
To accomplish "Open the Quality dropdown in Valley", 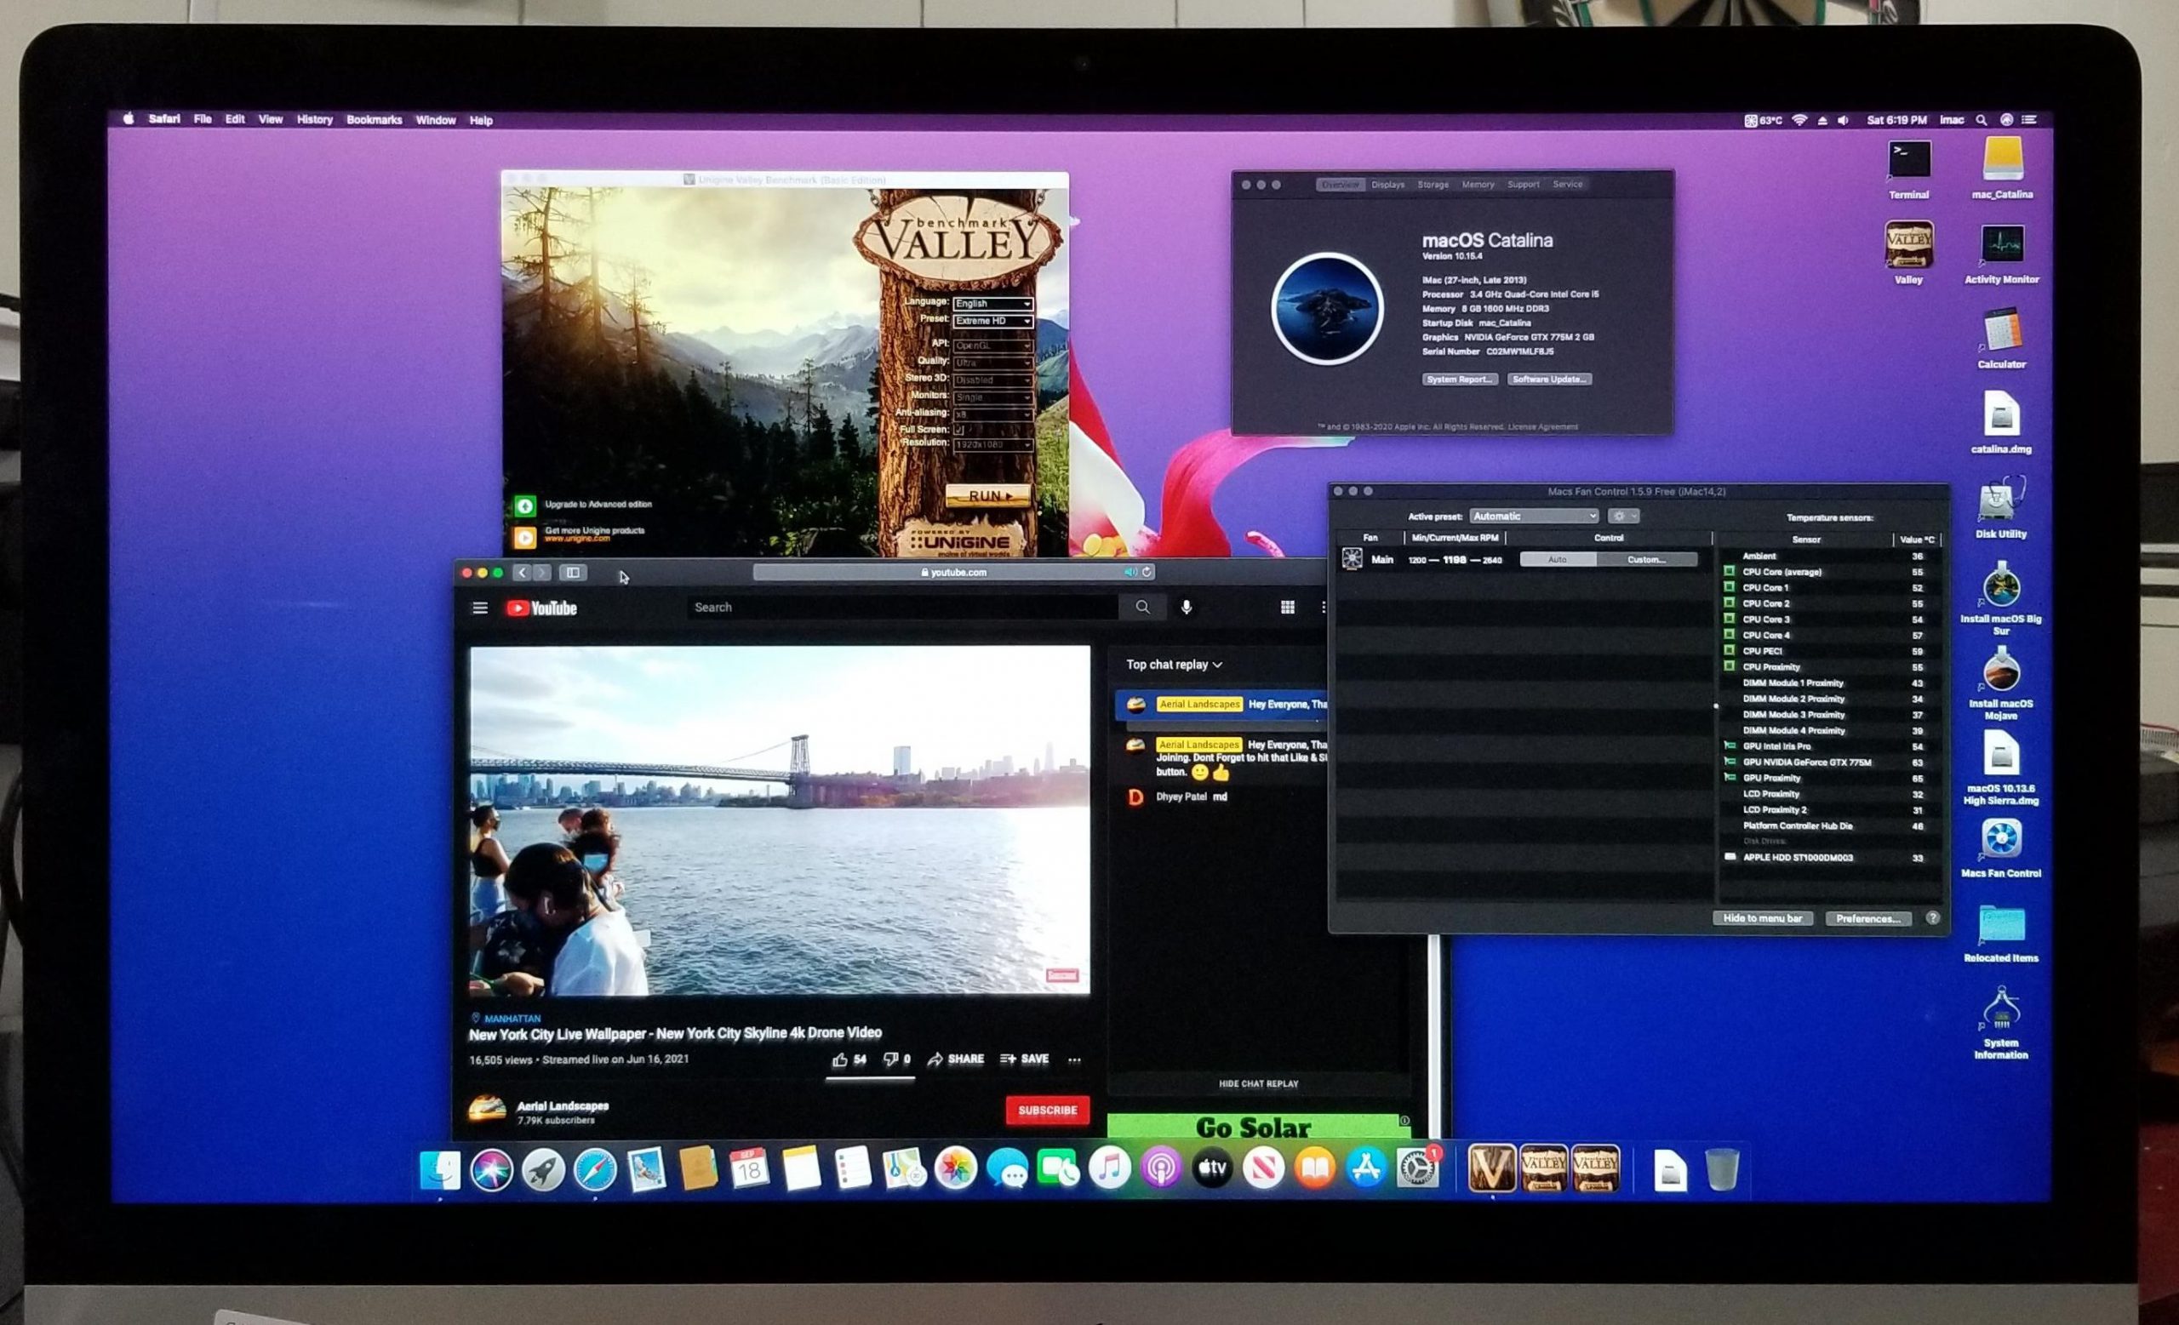I will click(992, 363).
